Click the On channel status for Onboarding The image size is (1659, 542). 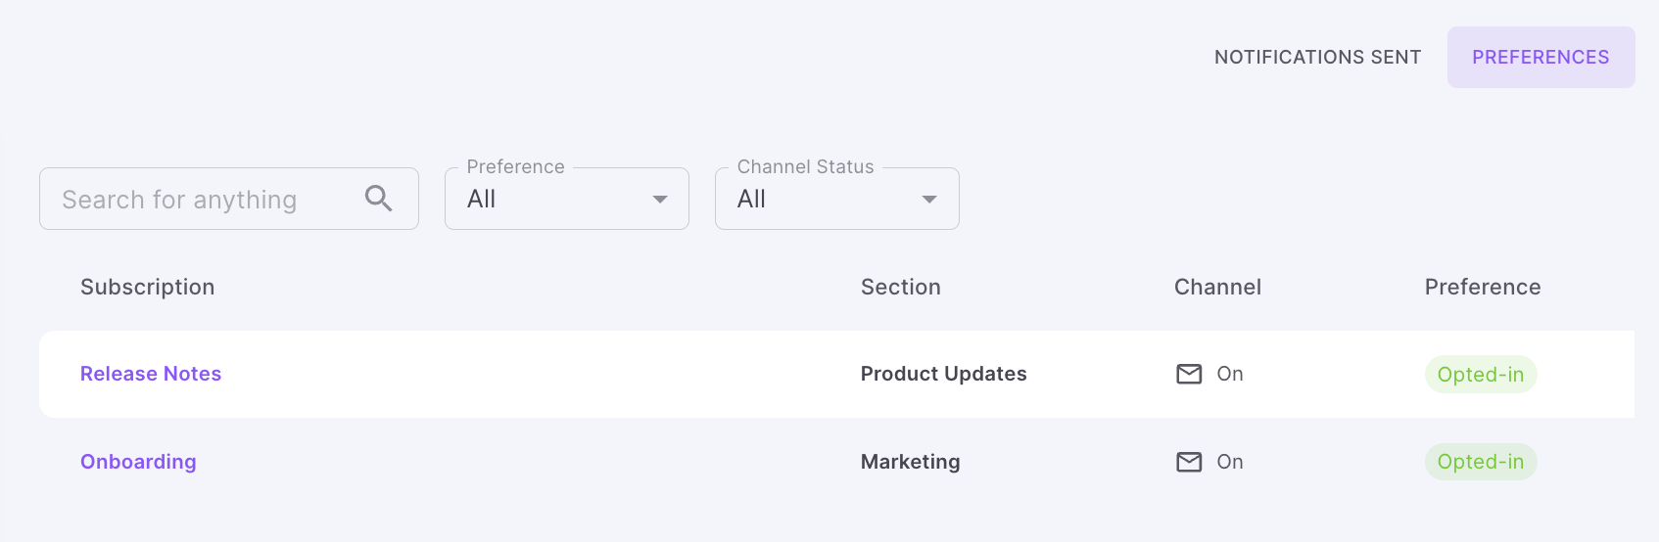(x=1230, y=462)
